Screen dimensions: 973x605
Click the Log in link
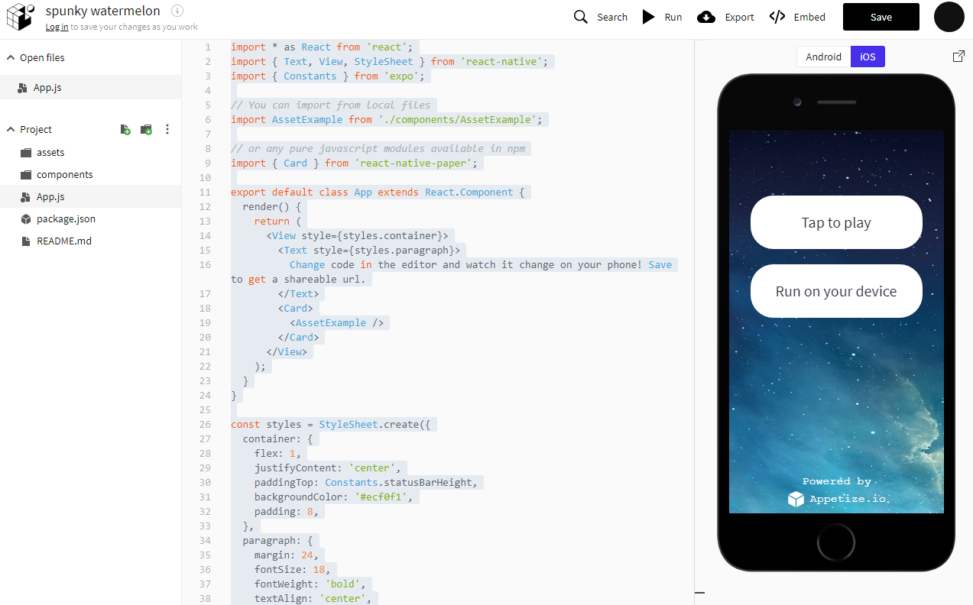[x=57, y=27]
